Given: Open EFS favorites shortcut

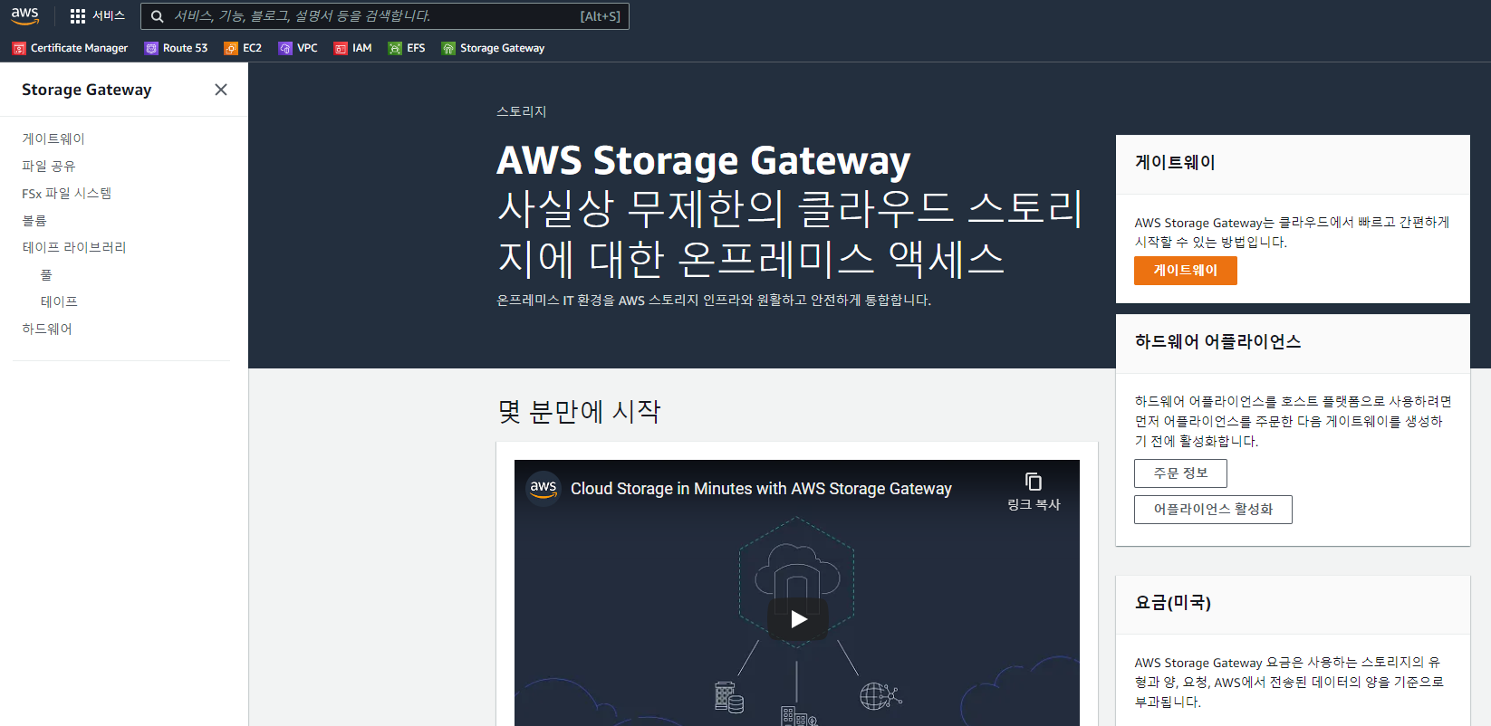Looking at the screenshot, I should (x=407, y=48).
